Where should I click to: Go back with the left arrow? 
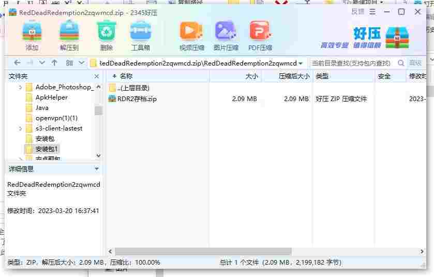click(x=17, y=63)
